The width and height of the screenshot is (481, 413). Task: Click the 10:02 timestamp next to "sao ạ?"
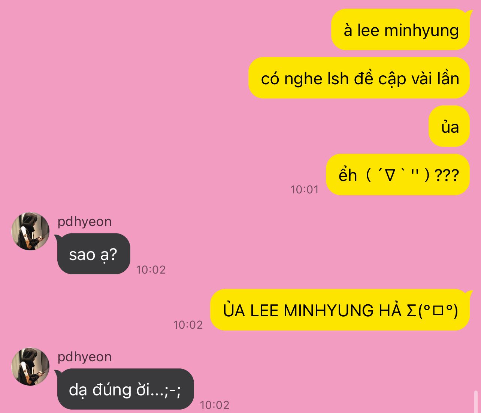pyautogui.click(x=151, y=269)
